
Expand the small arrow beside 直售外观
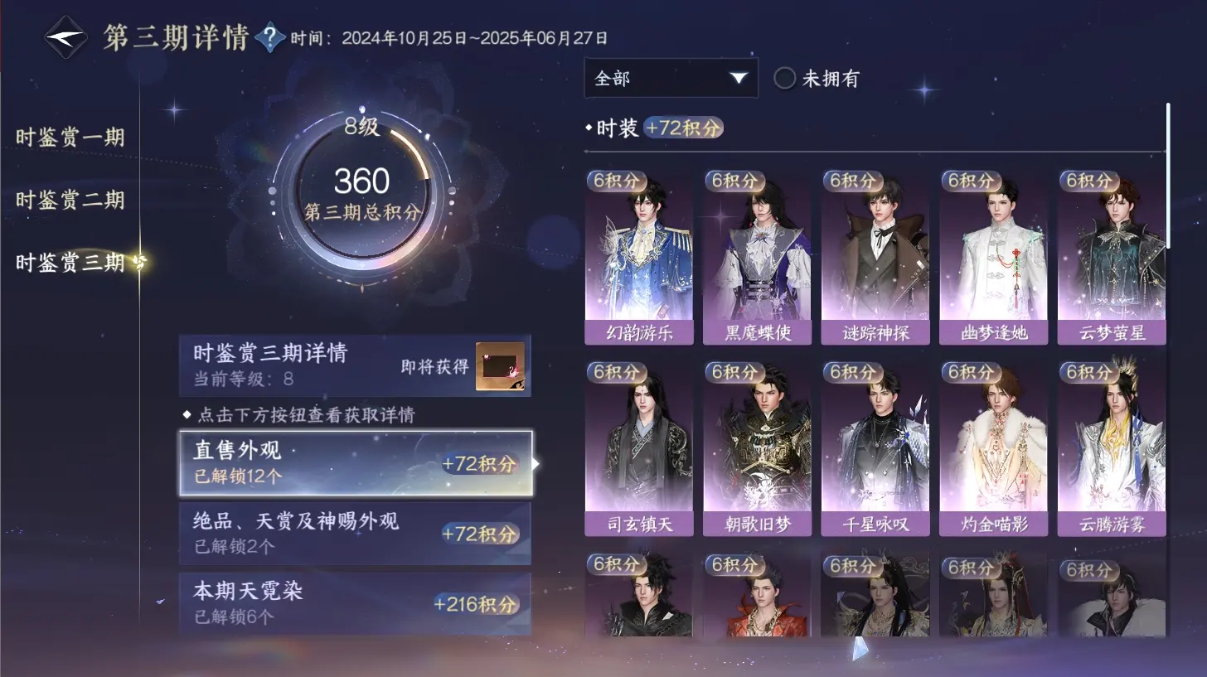536,463
